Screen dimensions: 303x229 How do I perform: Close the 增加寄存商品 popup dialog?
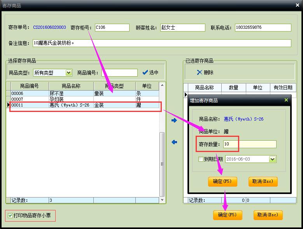pyautogui.click(x=286, y=100)
